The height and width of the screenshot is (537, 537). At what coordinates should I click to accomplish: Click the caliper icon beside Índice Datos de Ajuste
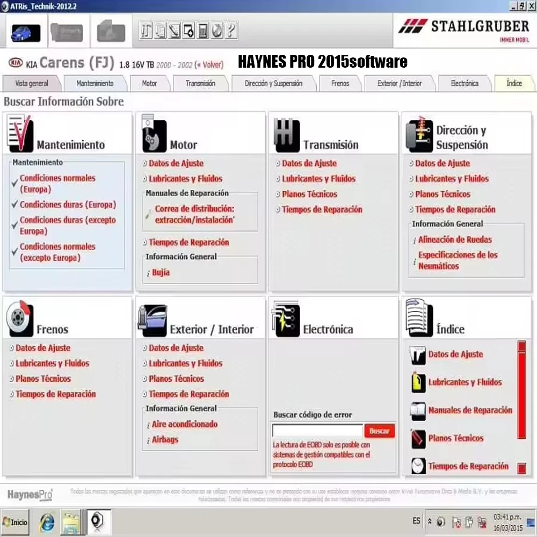418,355
